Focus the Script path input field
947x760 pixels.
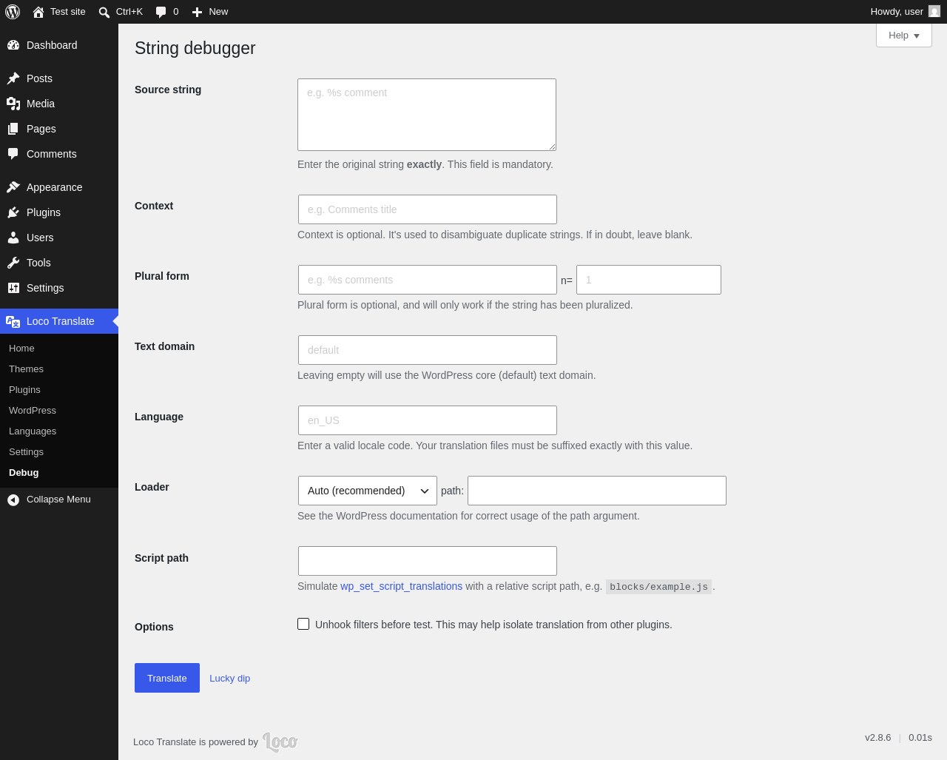[x=428, y=561]
